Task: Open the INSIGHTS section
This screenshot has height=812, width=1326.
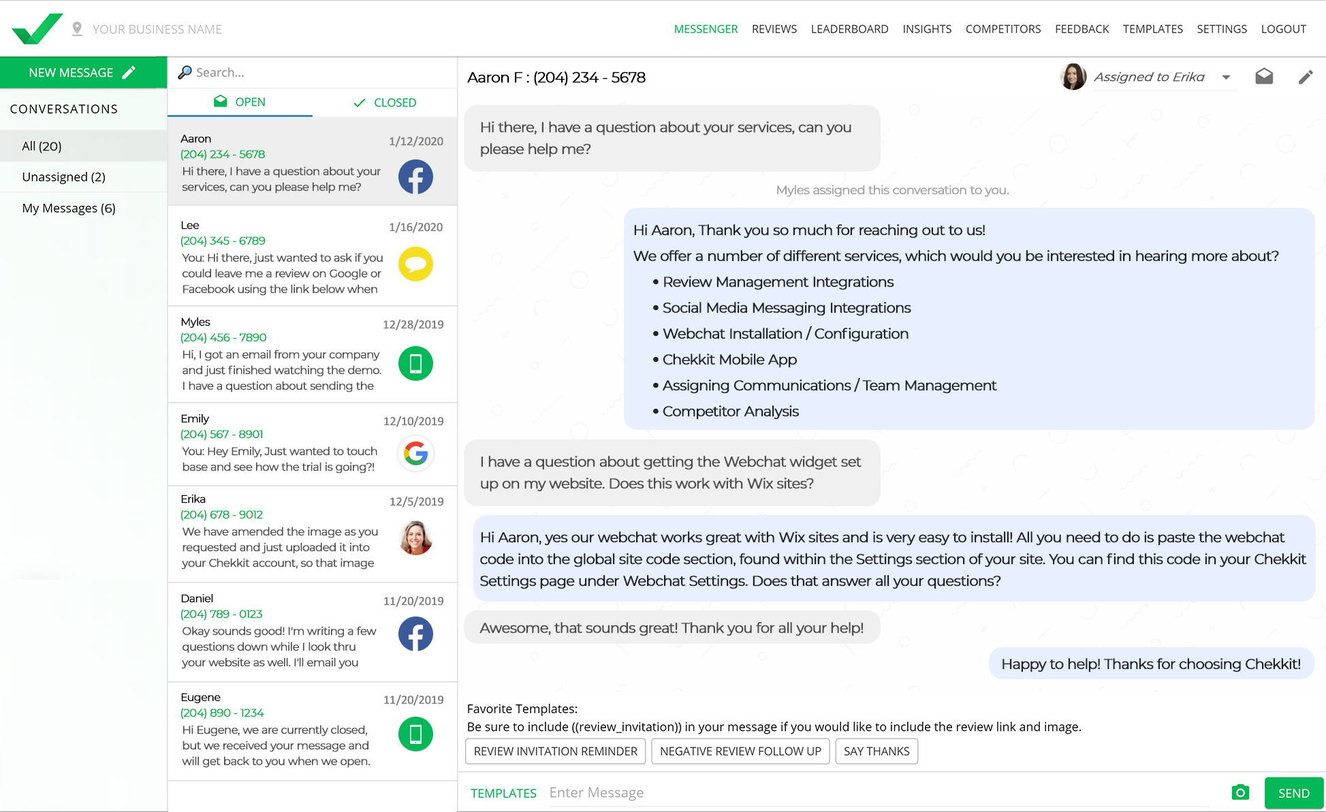Action: click(927, 29)
